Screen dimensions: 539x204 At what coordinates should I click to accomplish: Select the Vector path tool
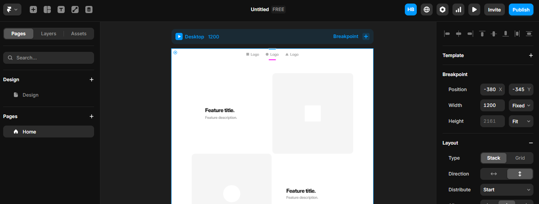click(x=75, y=10)
